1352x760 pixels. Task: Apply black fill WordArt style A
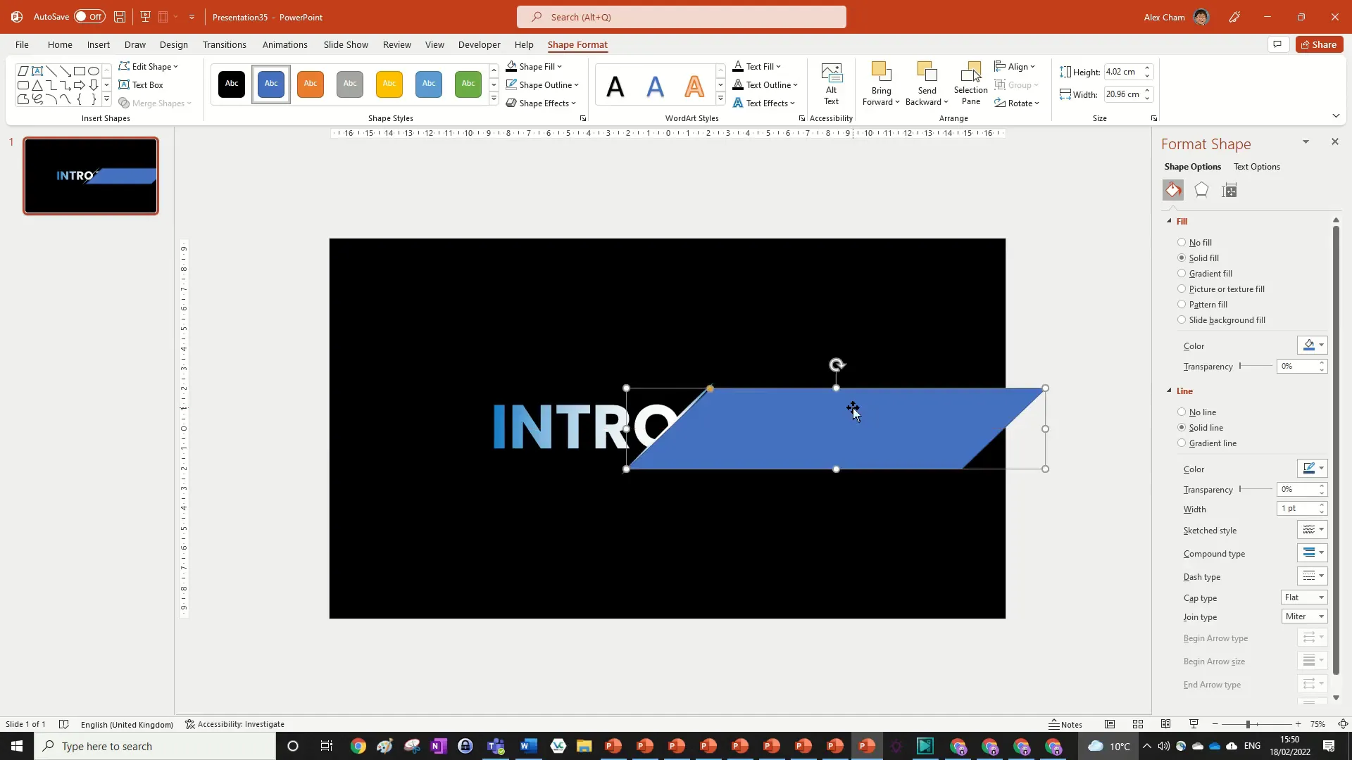615,87
